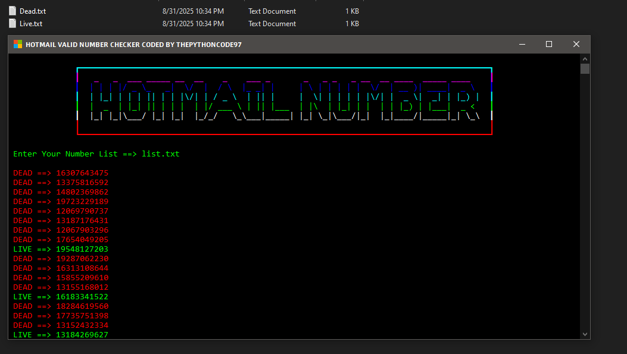Select the Dead.txt file name
Viewport: 627px width, 354px height.
[x=33, y=11]
